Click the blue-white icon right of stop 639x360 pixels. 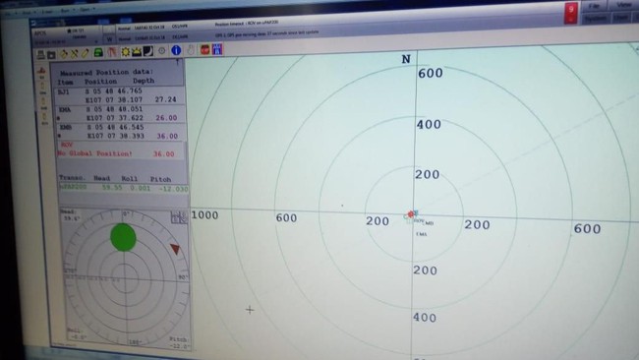217,49
